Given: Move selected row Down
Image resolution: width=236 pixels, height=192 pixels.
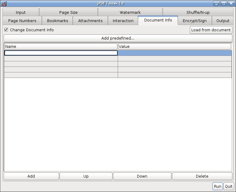Looking at the screenshot, I should tap(142, 176).
